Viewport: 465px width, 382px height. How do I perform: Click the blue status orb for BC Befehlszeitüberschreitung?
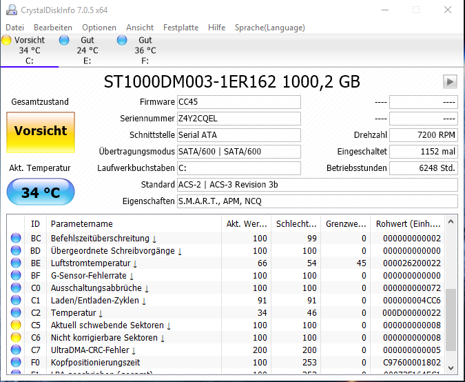(16, 238)
